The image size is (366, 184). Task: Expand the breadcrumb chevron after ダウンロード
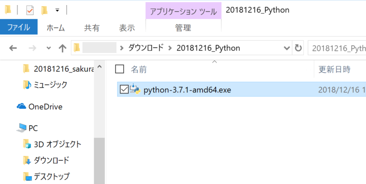(x=170, y=48)
